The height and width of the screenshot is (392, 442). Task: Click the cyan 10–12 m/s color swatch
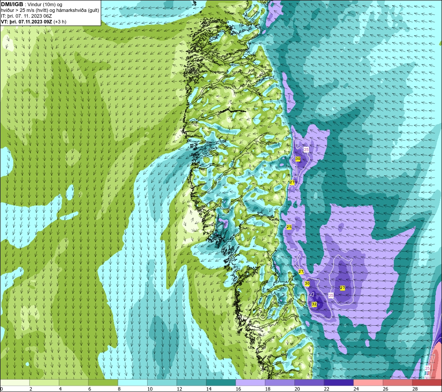[x=162, y=383]
